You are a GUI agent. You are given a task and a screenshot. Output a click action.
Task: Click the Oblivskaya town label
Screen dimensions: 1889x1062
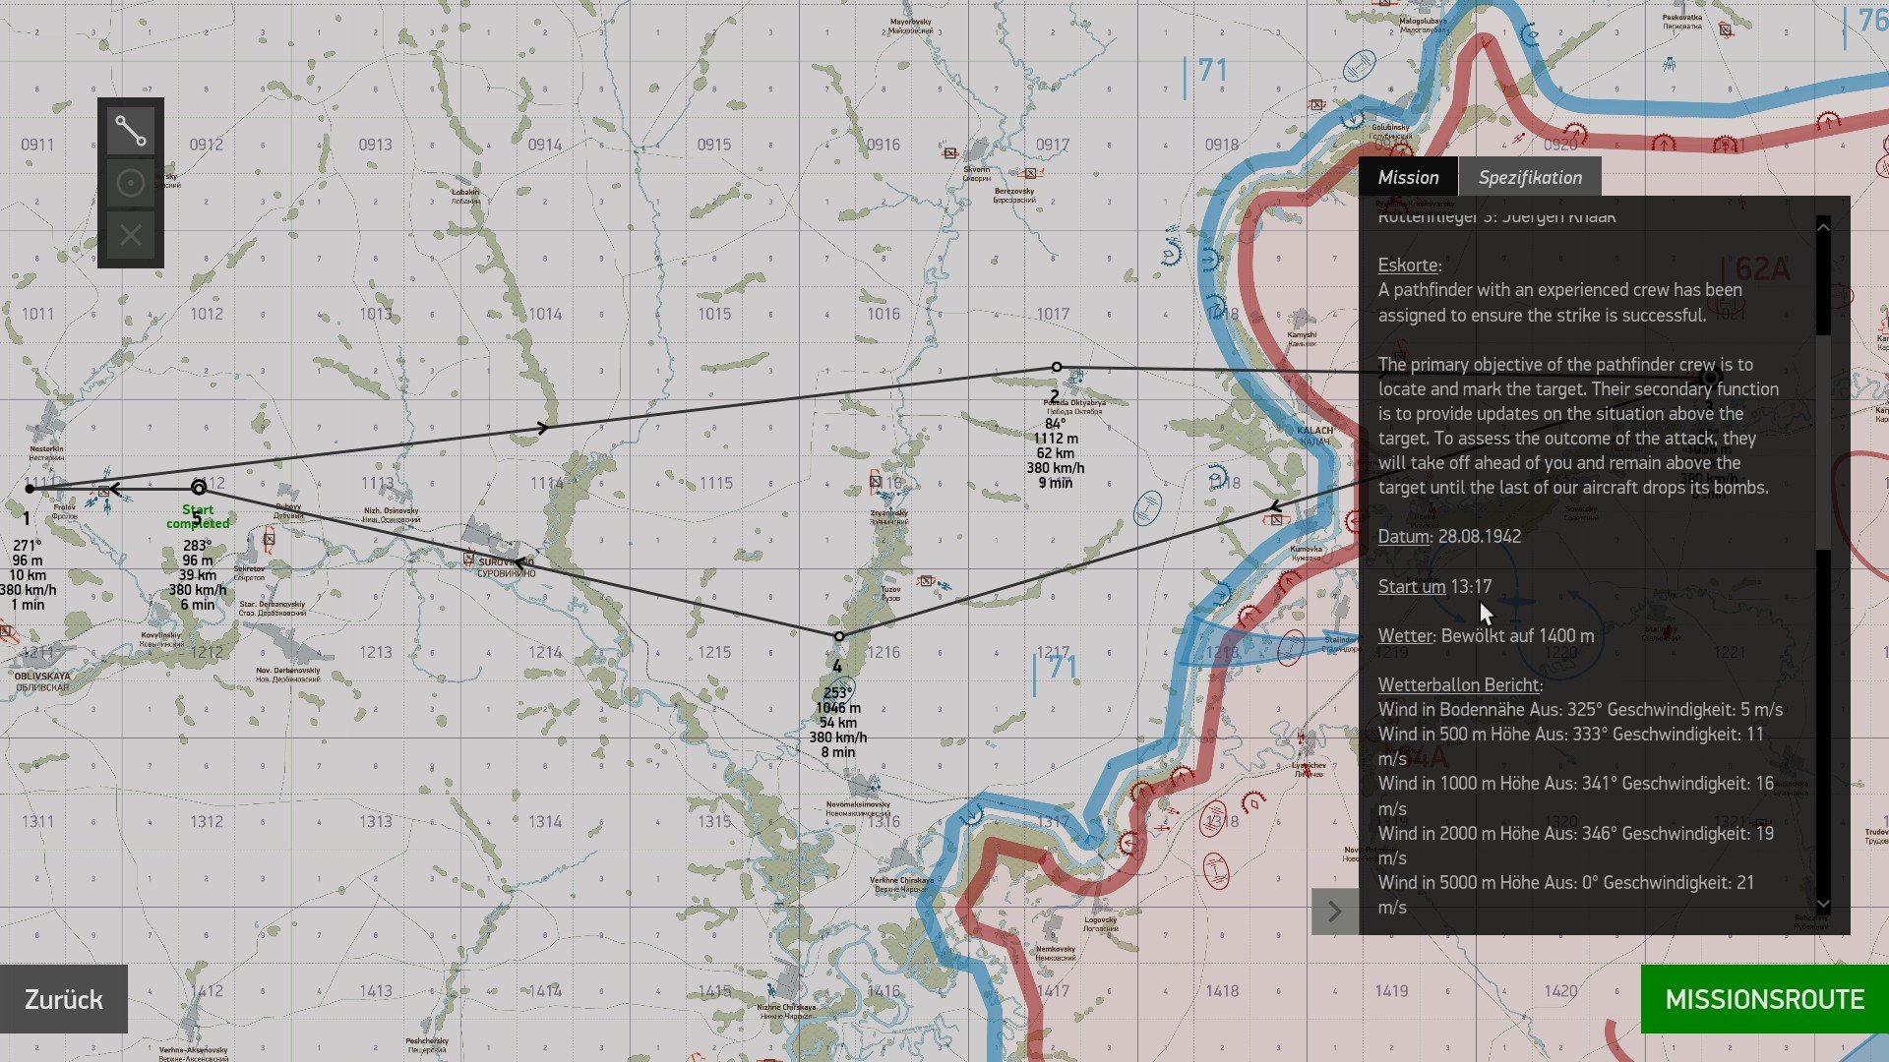(x=42, y=681)
